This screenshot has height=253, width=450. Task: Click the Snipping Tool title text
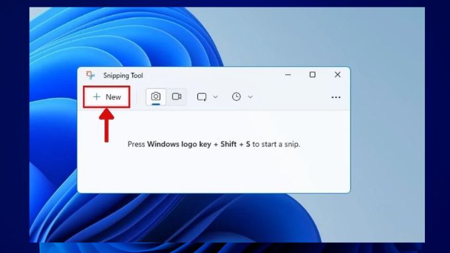[x=123, y=76]
